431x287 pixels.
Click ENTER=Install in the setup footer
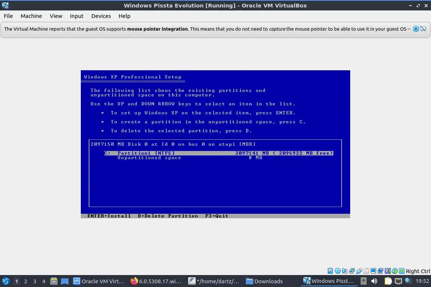tap(109, 216)
